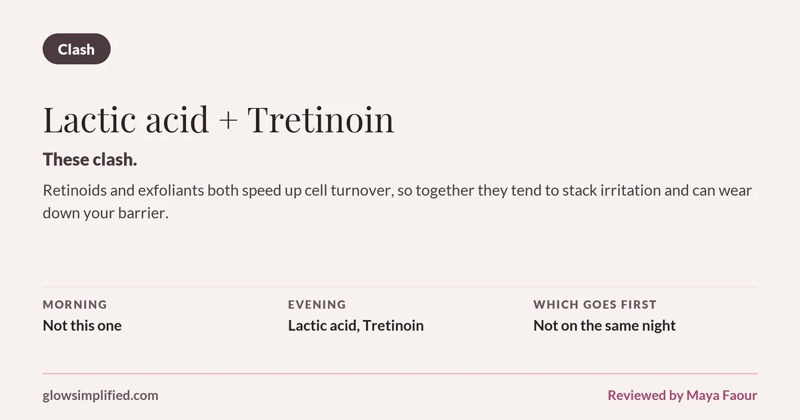Click the WHICH GOES FIRST label
Image resolution: width=800 pixels, height=420 pixels.
tap(595, 305)
